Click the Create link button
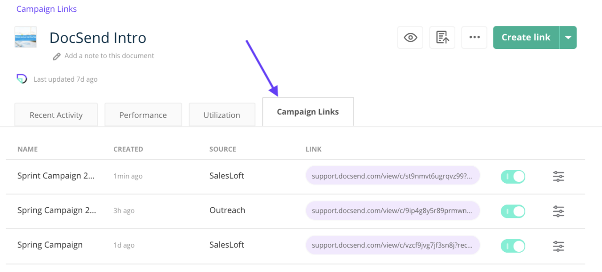 pos(526,38)
